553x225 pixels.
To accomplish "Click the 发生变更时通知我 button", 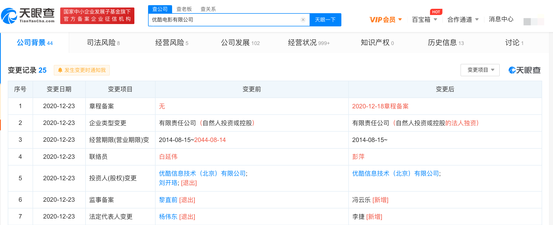I will [x=82, y=70].
